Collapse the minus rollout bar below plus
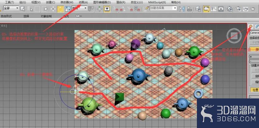Screen dimensions: 259x128 coord(254,61)
